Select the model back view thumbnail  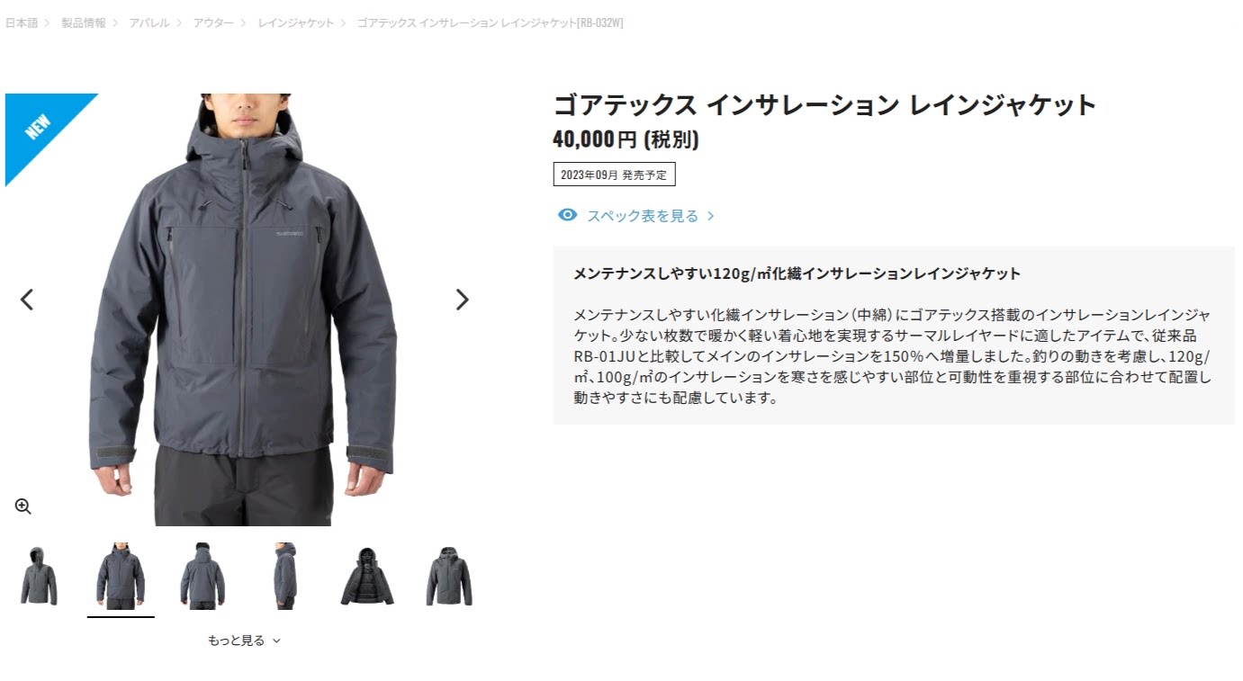click(203, 576)
